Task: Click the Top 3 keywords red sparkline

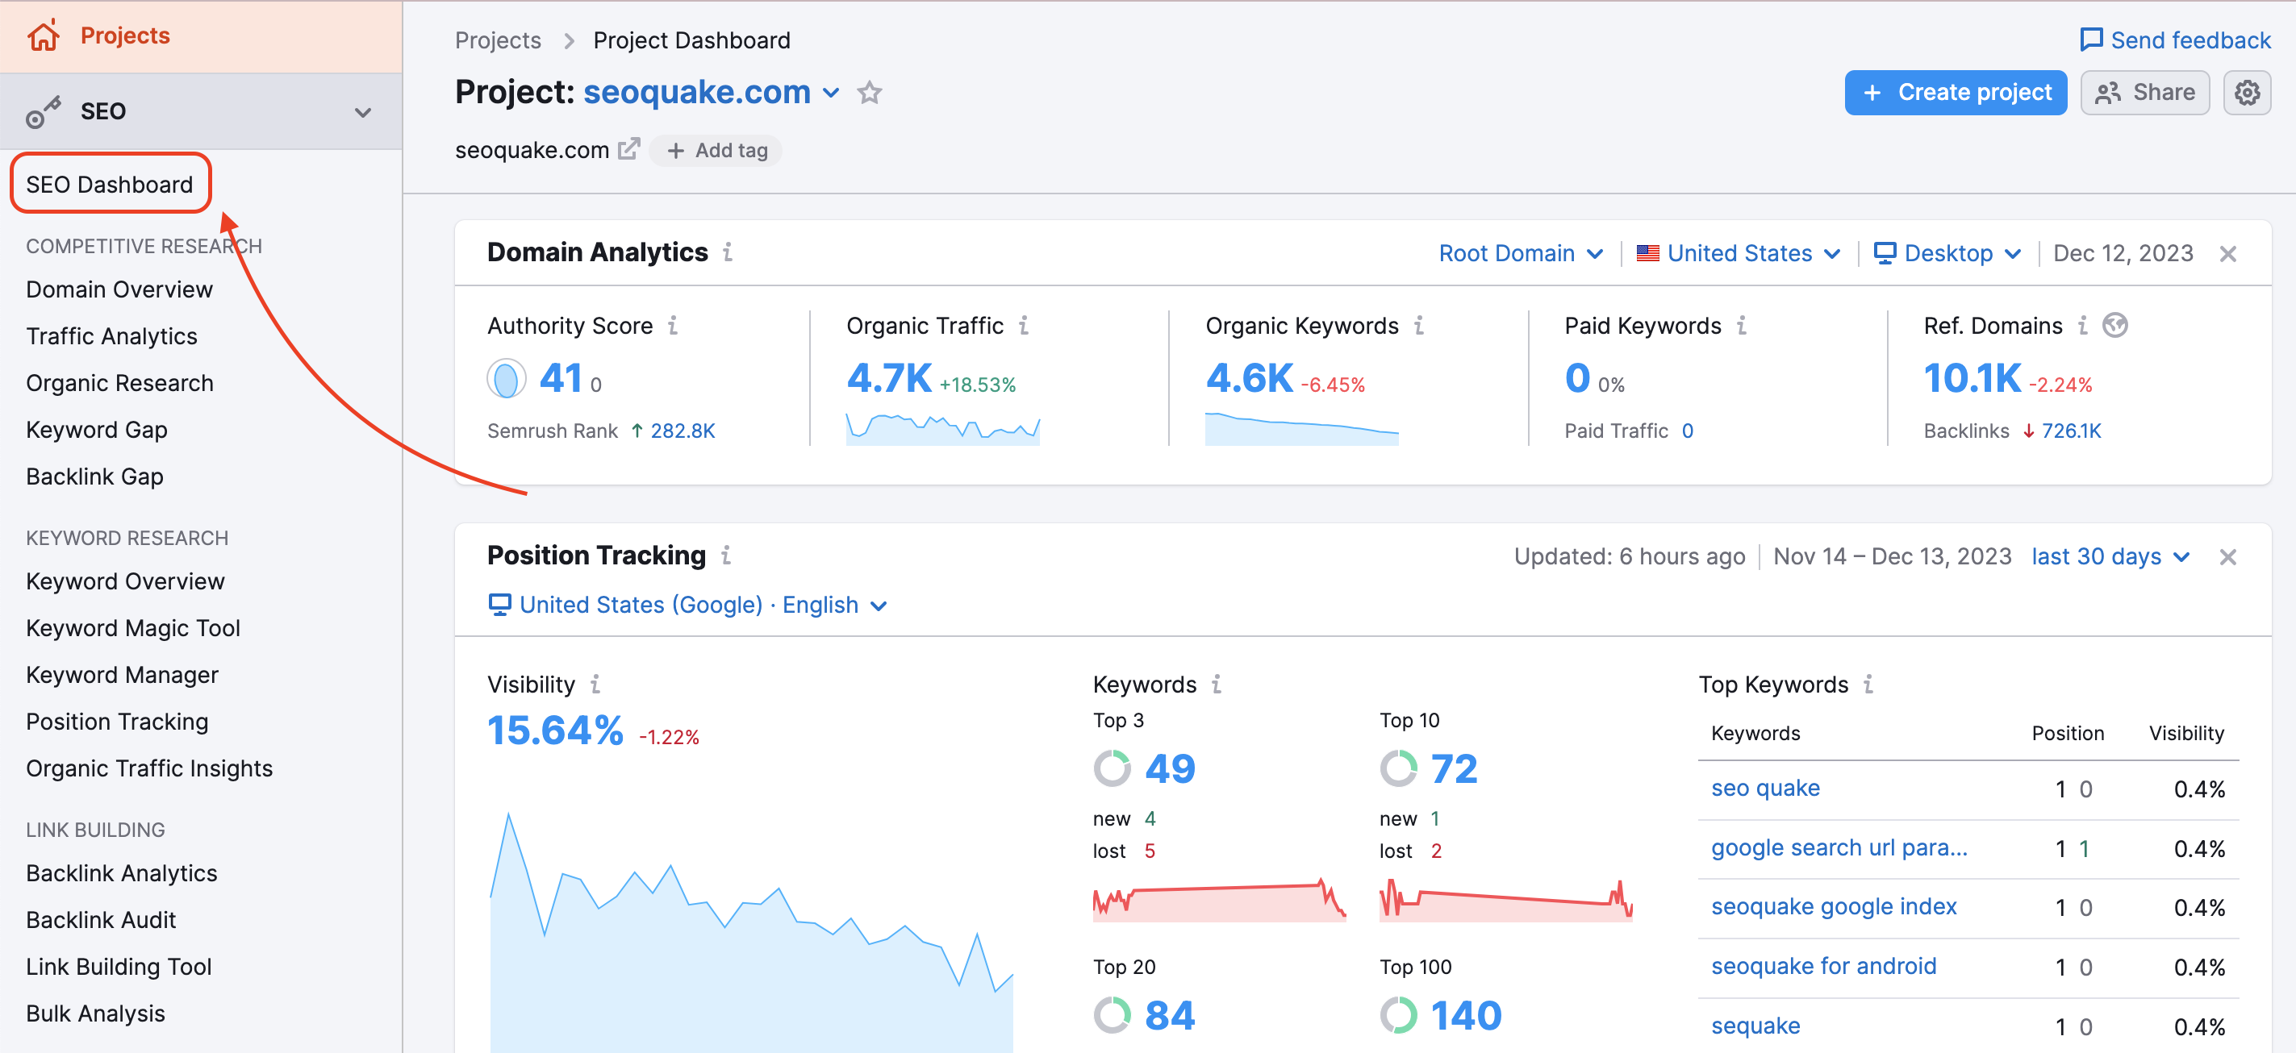Action: [1219, 900]
